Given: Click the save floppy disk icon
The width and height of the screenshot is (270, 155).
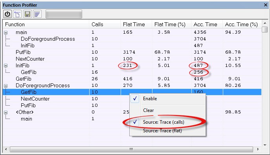Looking at the screenshot, I should pos(28,14).
